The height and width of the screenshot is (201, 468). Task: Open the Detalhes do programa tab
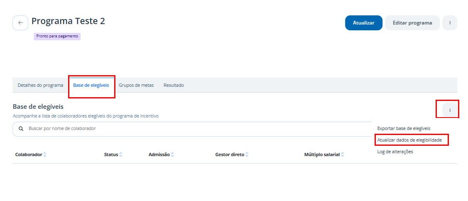[41, 85]
